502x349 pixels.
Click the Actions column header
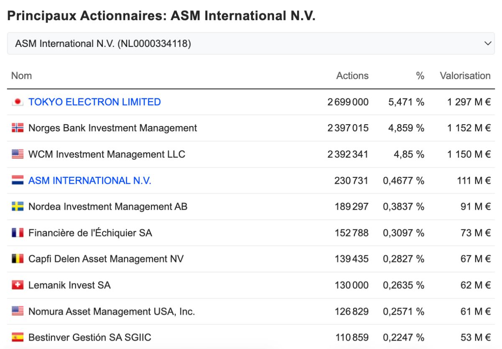coord(352,76)
